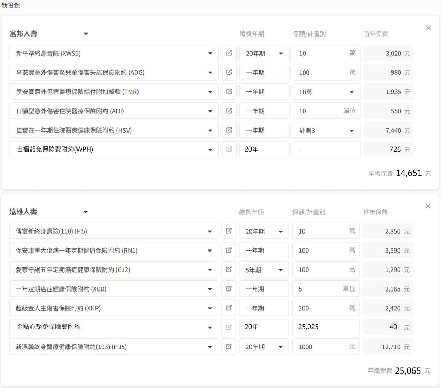Viewport: 441px width, 388px height.
Task: Click RN1 first-year premium 3,590 元
Action: tap(388, 251)
